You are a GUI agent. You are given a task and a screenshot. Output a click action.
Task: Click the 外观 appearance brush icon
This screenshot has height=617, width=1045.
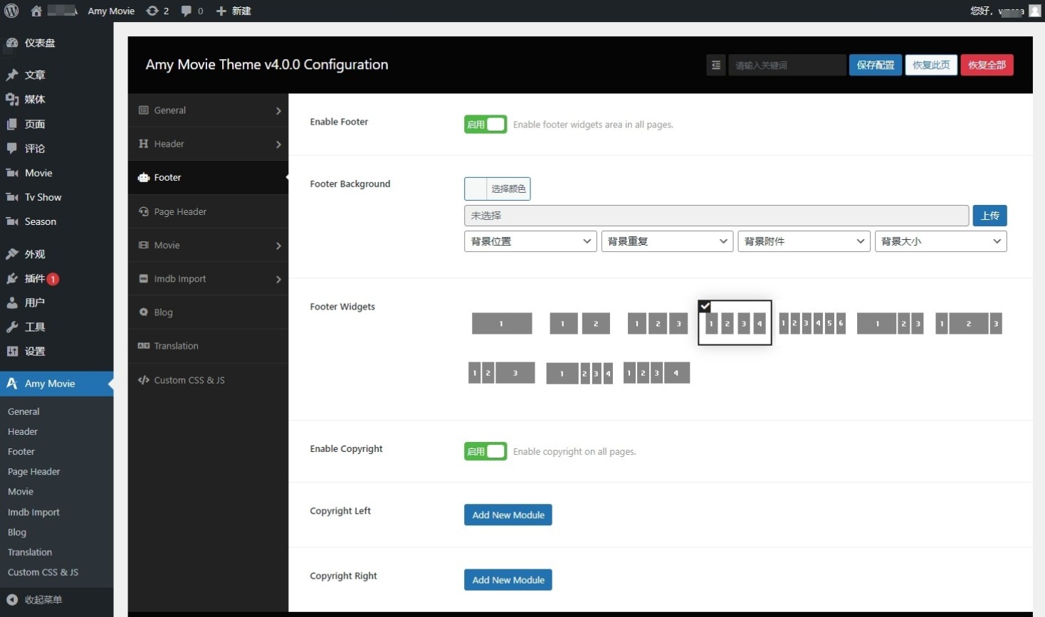click(x=12, y=254)
